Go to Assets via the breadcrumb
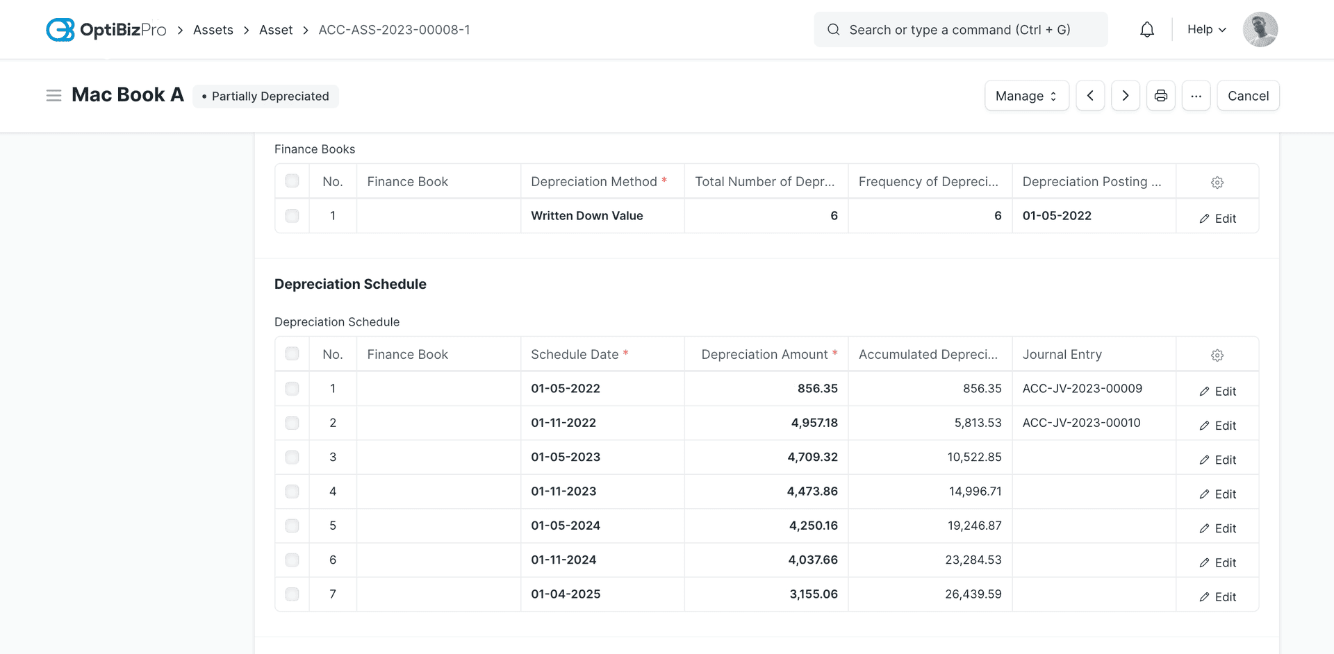 pyautogui.click(x=213, y=29)
